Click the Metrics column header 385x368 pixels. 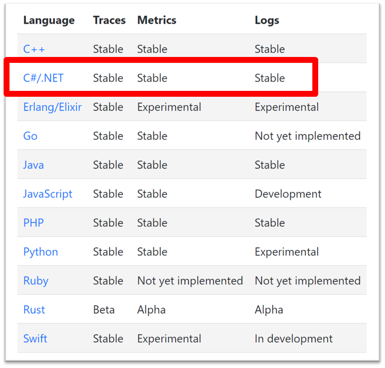157,20
